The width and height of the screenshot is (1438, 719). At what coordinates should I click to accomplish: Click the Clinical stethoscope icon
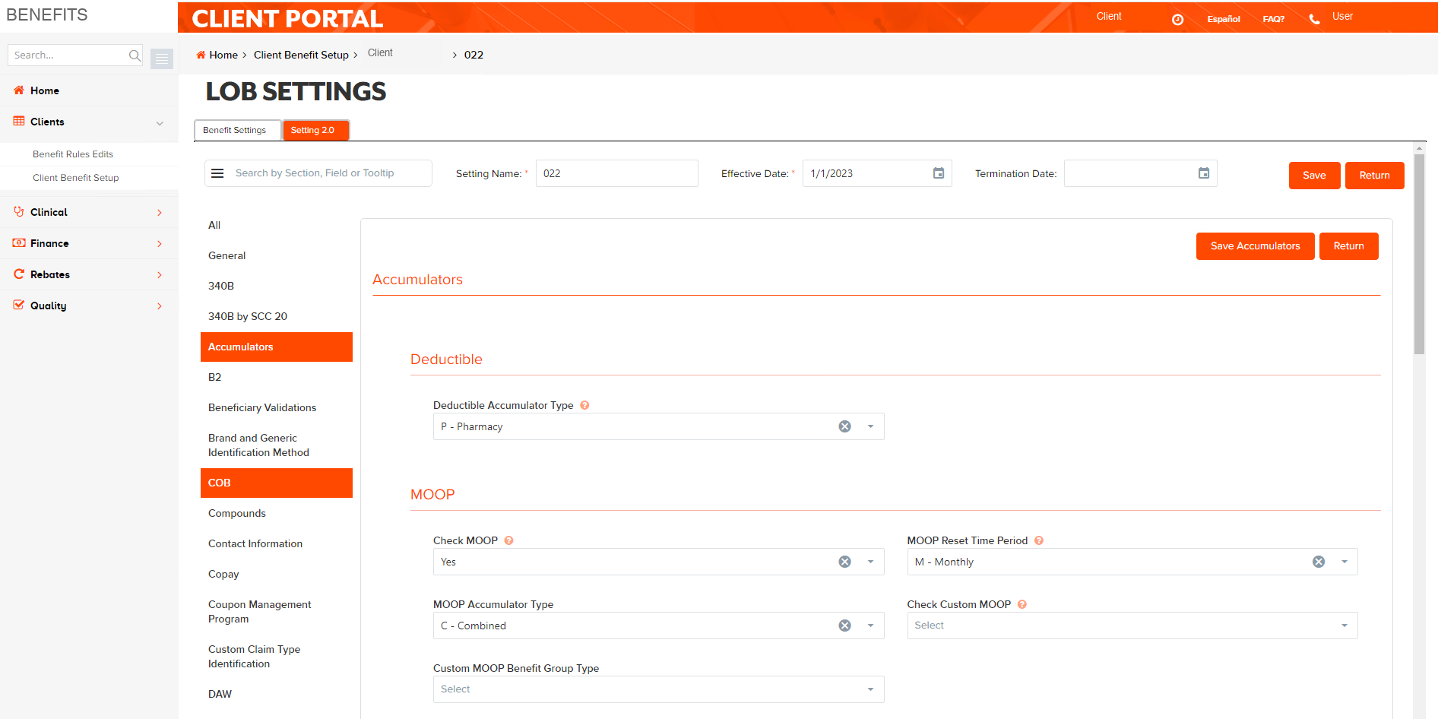[19, 211]
